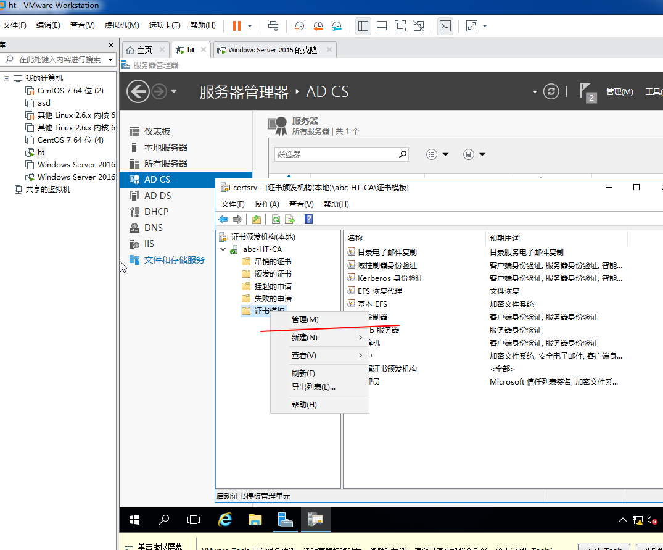Close the ht tab
Viewport: 663px width, 550px height.
[x=204, y=49]
